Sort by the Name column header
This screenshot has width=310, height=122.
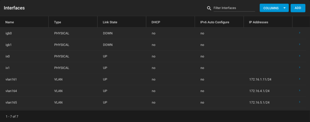coord(10,22)
